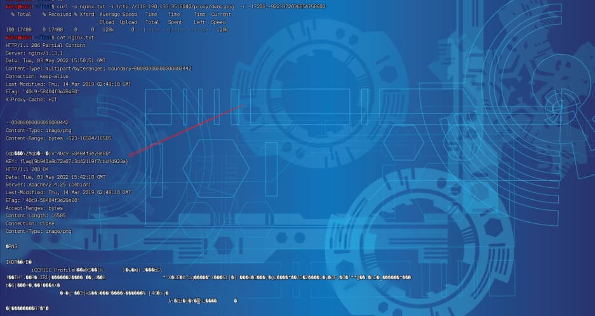This screenshot has height=316, width=595.
Task: Click the 'Content-Type: multipart/byteranges' header
Action: tap(98, 69)
